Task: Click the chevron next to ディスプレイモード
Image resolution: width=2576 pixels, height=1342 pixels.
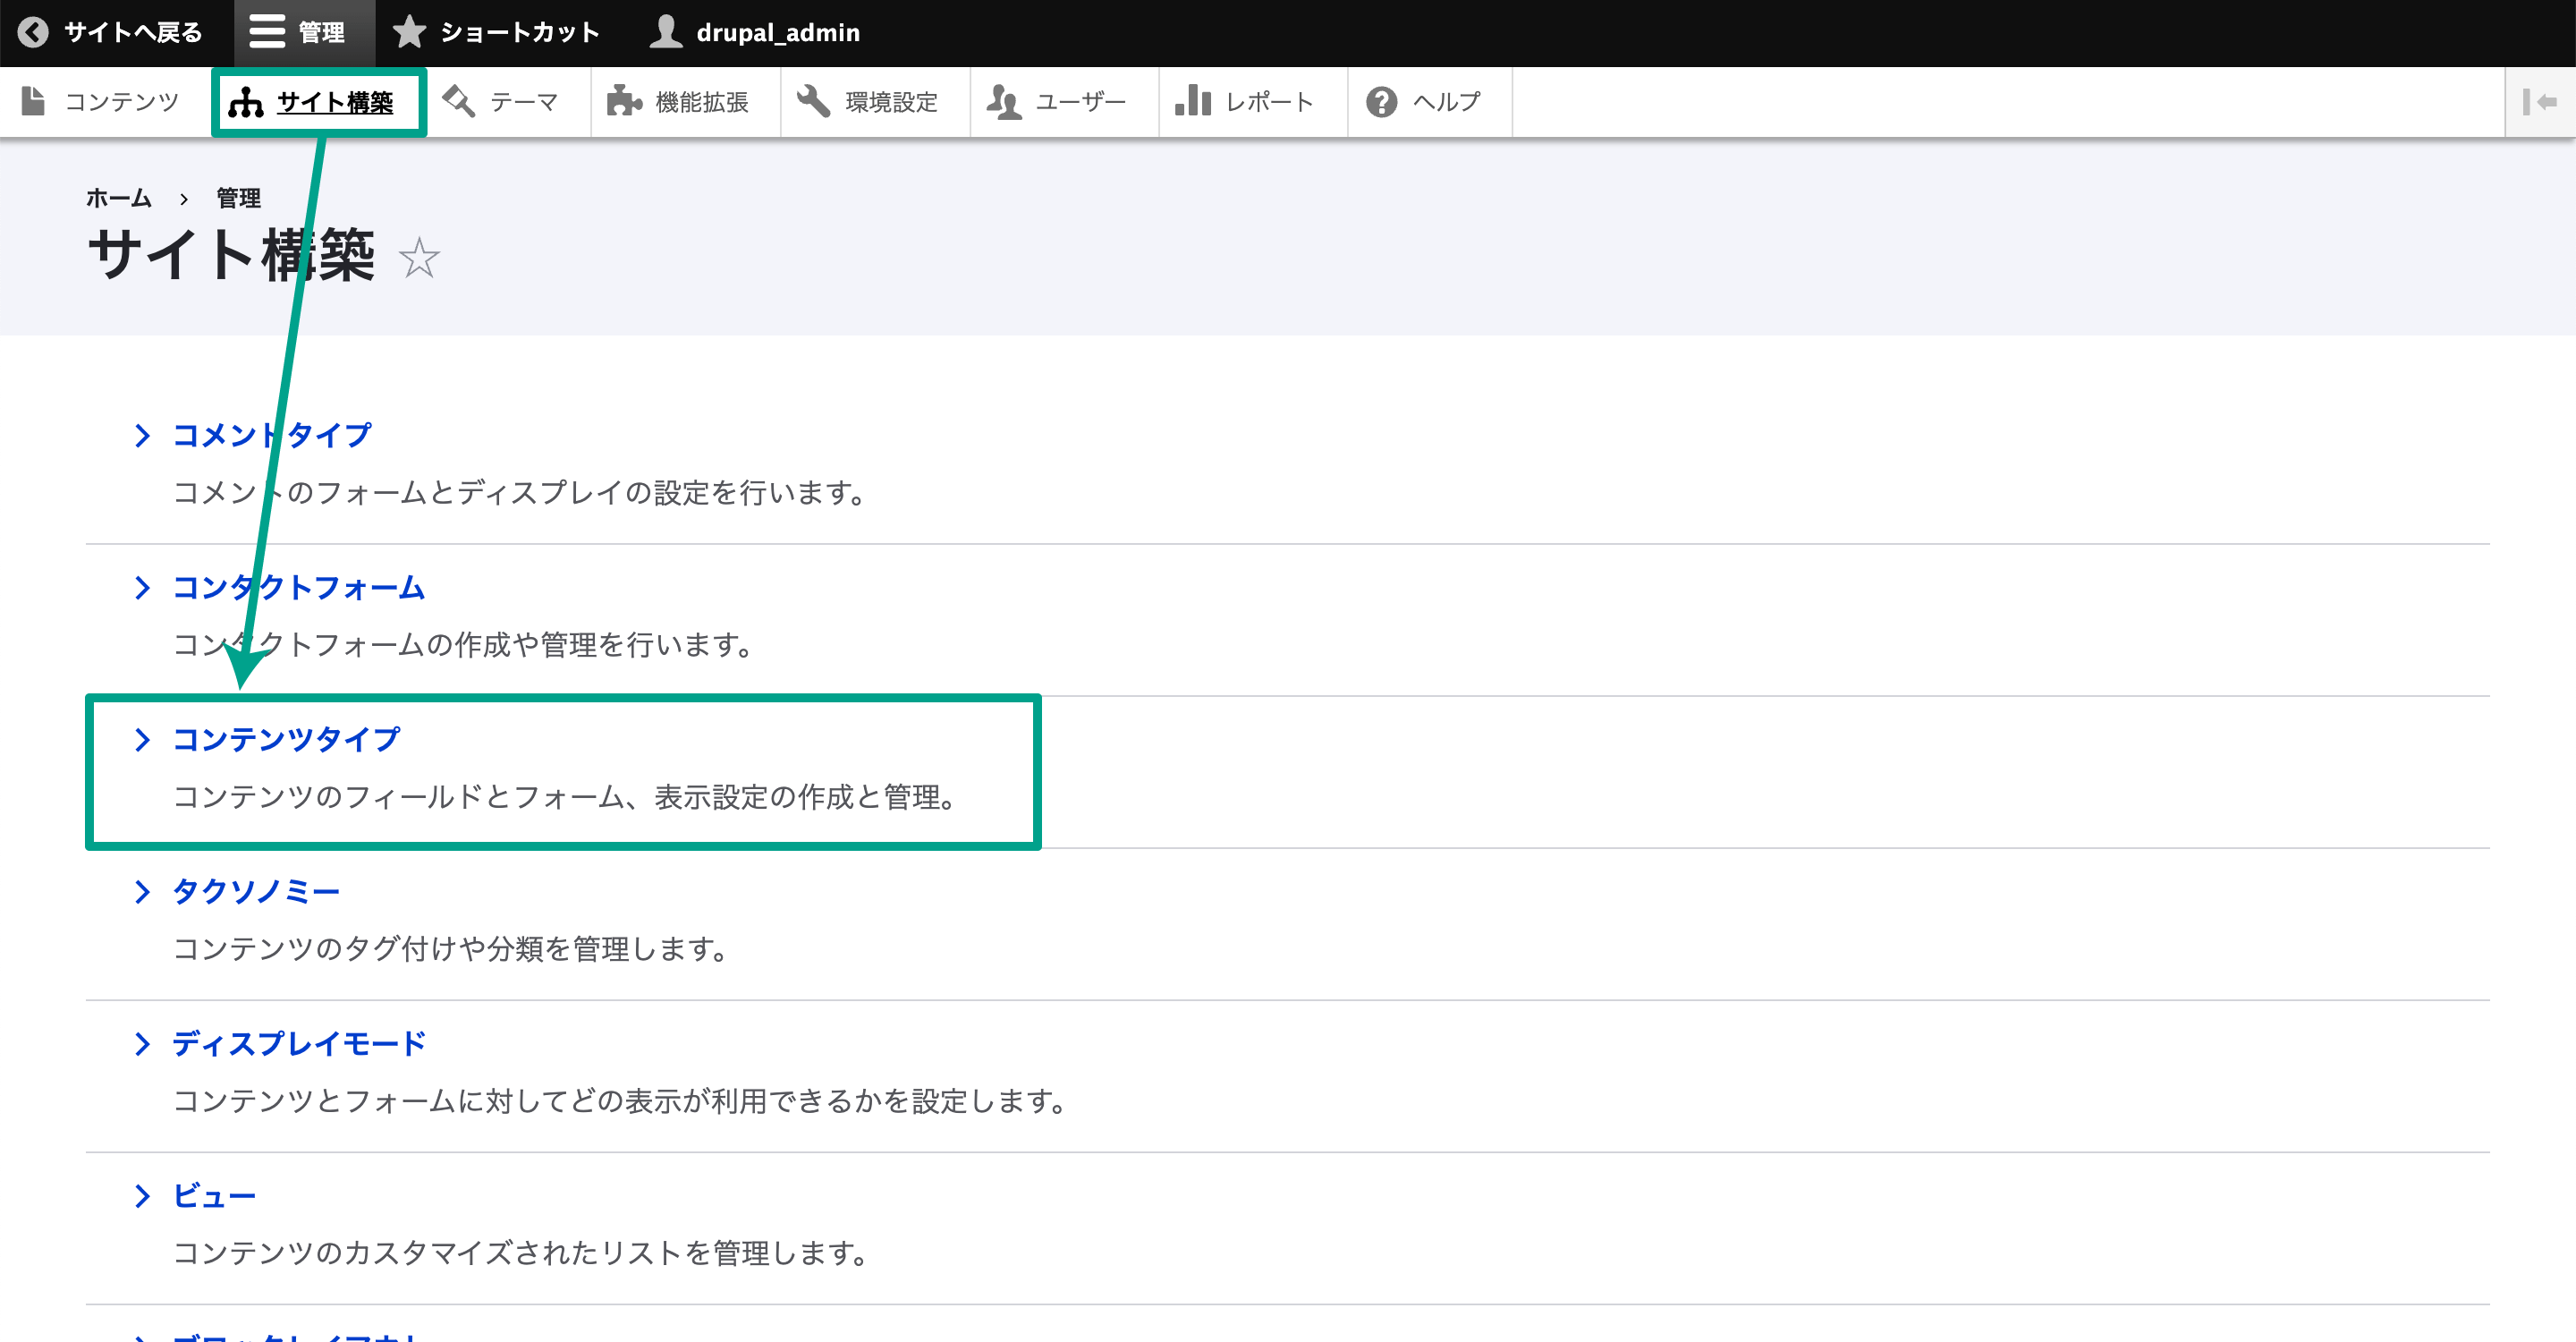Action: [x=142, y=1044]
